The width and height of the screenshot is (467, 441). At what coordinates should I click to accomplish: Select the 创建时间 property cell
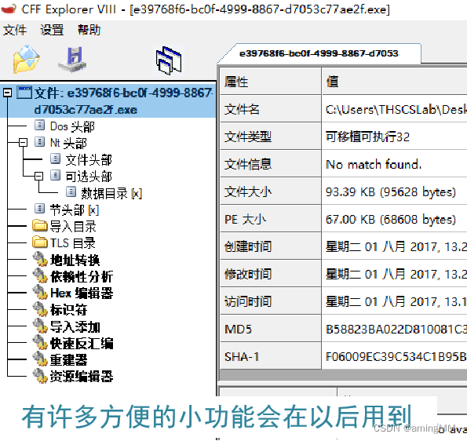click(271, 246)
